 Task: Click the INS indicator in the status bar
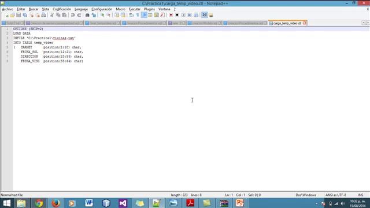(361, 195)
